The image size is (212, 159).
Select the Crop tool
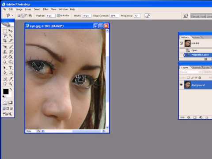click(x=5, y=41)
